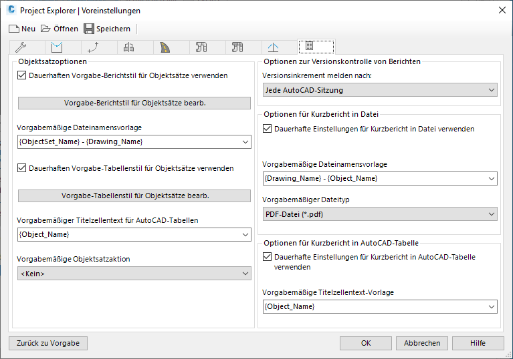The height and width of the screenshot is (359, 513).
Task: Open Hilfe help button
Action: coord(478,344)
